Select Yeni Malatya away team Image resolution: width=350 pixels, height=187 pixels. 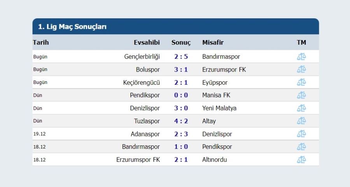click(219, 108)
